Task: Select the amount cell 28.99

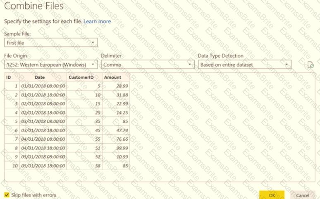Action: [116, 86]
